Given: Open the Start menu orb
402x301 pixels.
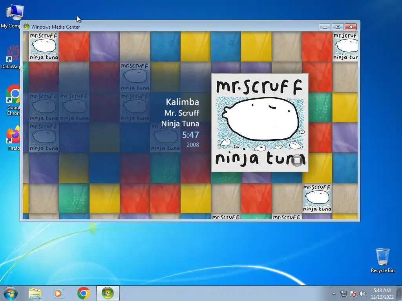Looking at the screenshot, I should (11, 293).
